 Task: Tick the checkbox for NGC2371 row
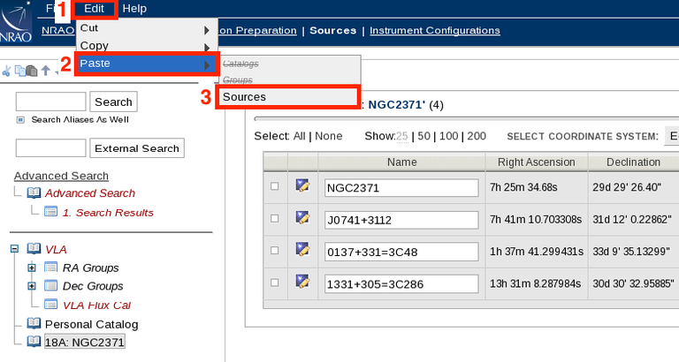274,186
